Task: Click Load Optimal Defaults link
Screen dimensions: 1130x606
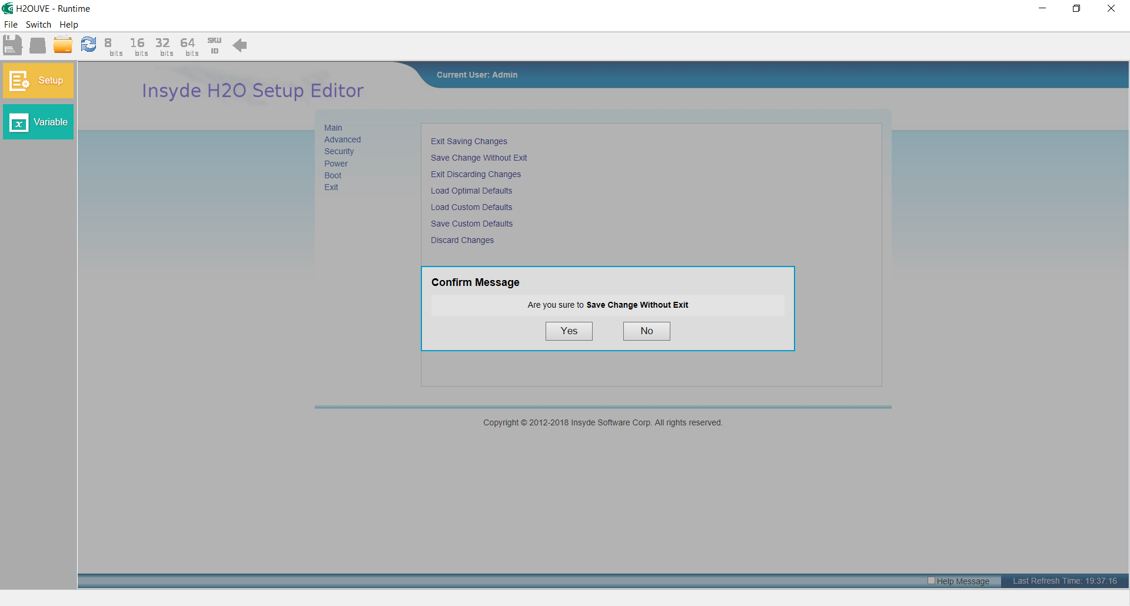Action: point(471,191)
